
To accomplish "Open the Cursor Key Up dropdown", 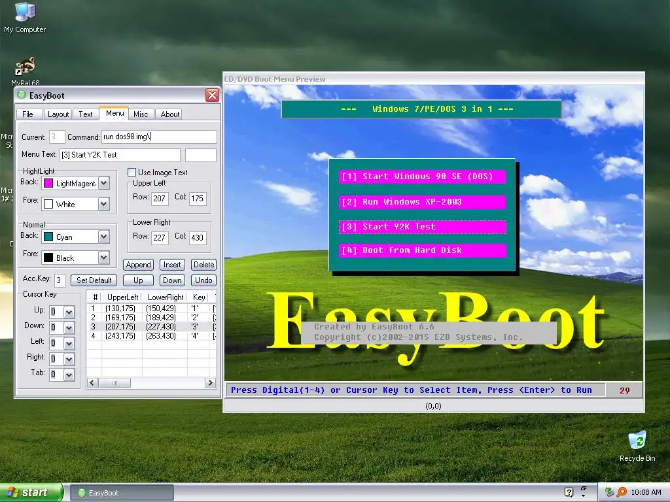I will coord(69,312).
